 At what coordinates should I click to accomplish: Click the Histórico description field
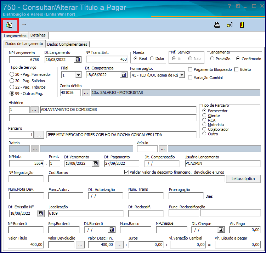118,109
